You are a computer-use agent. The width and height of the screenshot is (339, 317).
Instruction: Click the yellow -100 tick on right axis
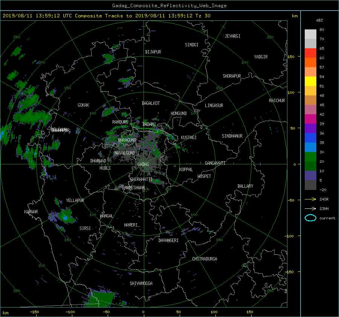(290, 236)
